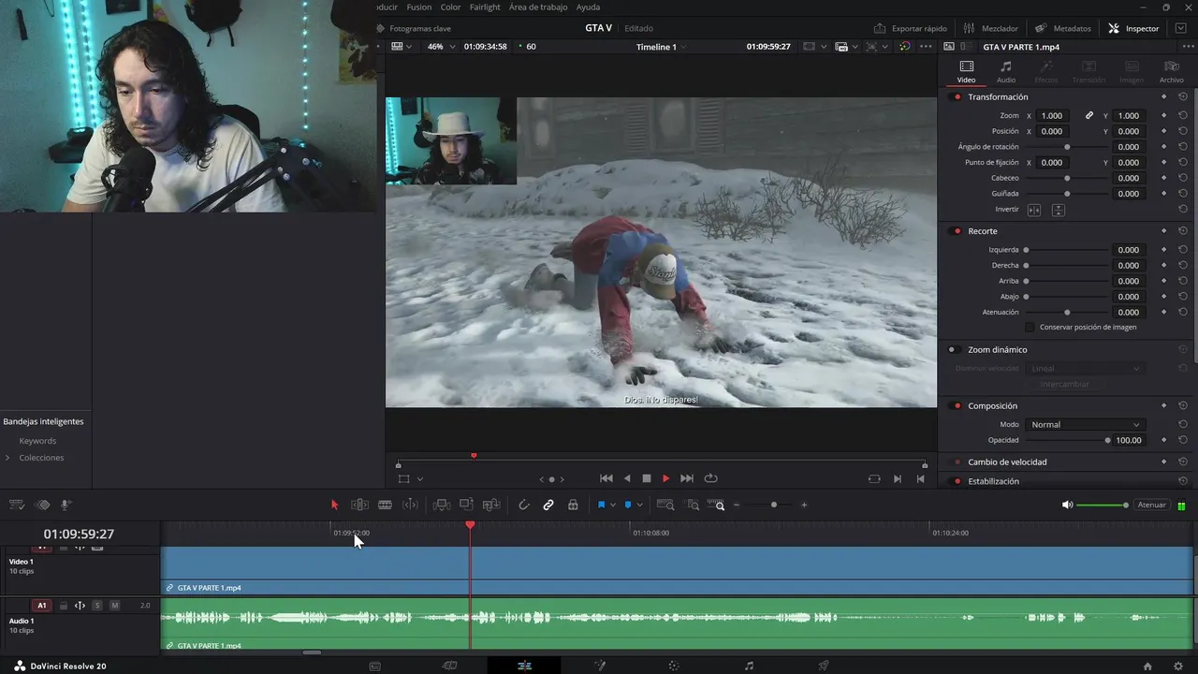Viewport: 1198px width, 674px height.
Task: Click the red play forward button
Action: [x=665, y=478]
